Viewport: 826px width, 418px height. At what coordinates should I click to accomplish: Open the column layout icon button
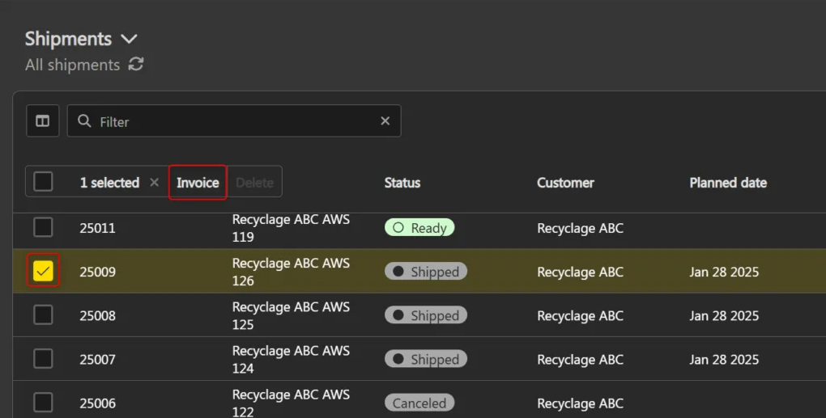(42, 121)
